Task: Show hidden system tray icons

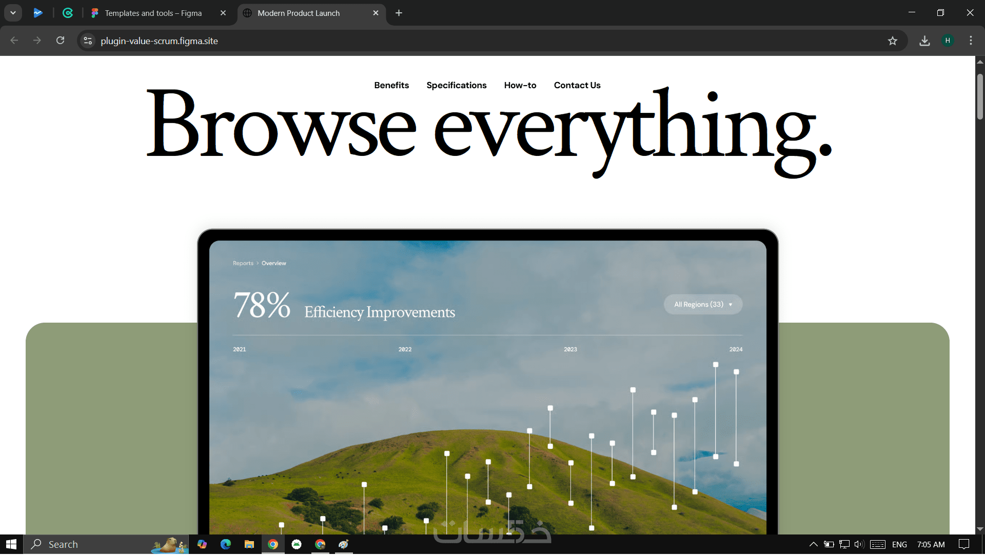Action: tap(813, 544)
